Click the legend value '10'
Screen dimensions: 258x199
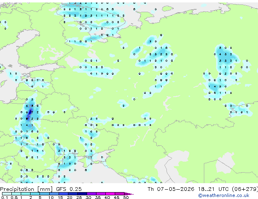[51, 197]
